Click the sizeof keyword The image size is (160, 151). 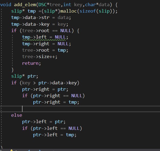click(x=88, y=11)
